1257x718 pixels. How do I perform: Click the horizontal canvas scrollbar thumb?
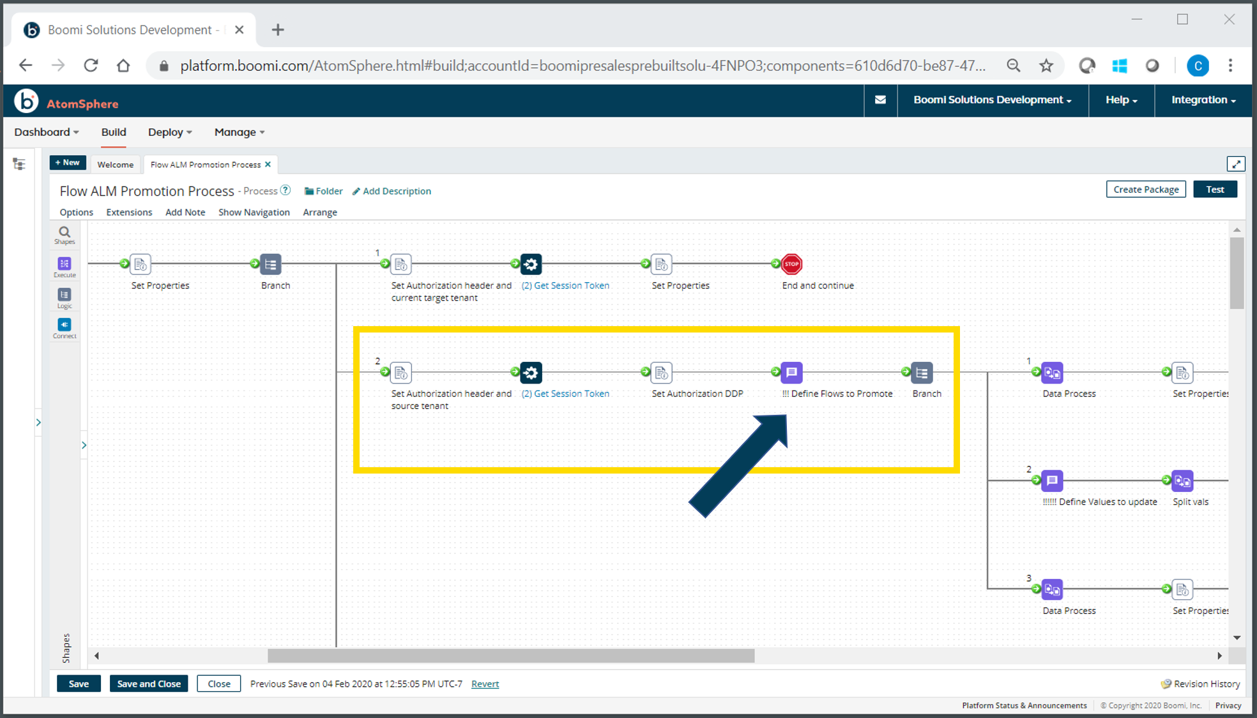tap(511, 656)
